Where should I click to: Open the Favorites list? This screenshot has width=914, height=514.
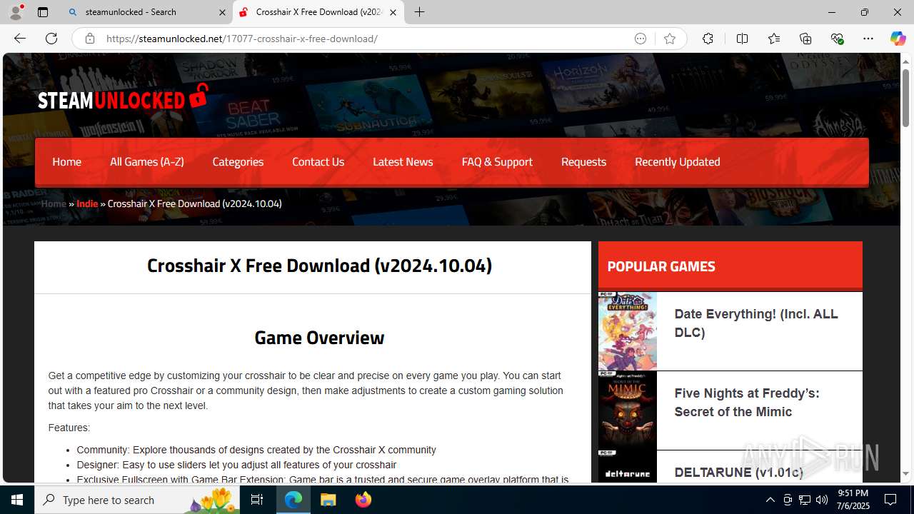(x=774, y=39)
